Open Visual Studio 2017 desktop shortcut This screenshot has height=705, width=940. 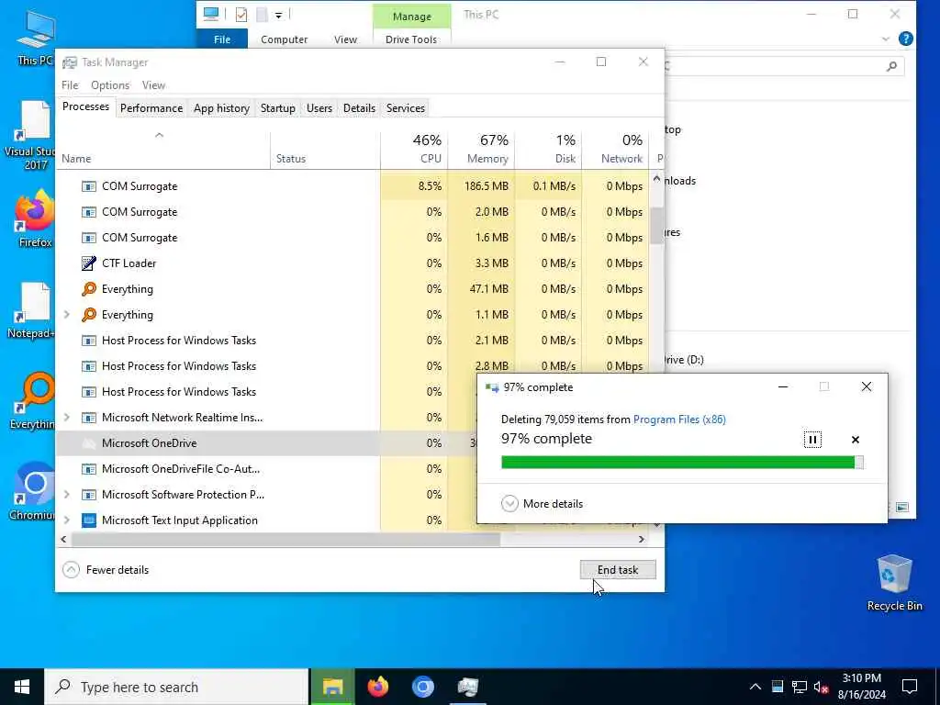(30, 136)
